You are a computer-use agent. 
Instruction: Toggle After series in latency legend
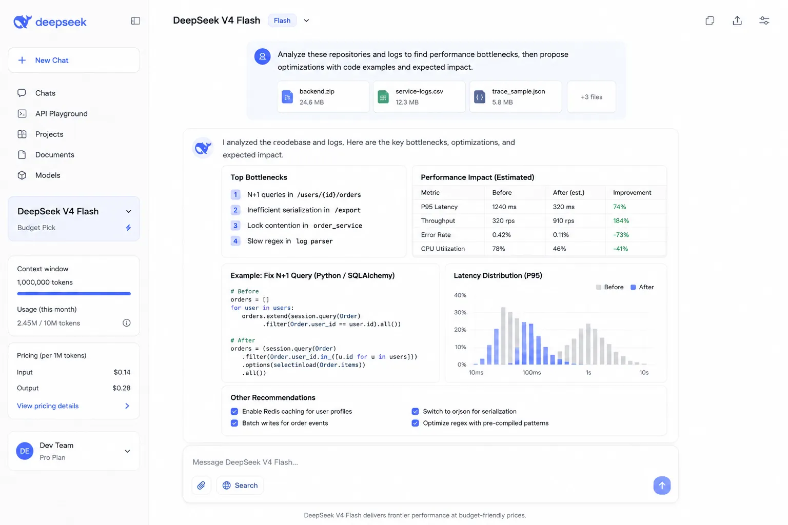pos(642,287)
